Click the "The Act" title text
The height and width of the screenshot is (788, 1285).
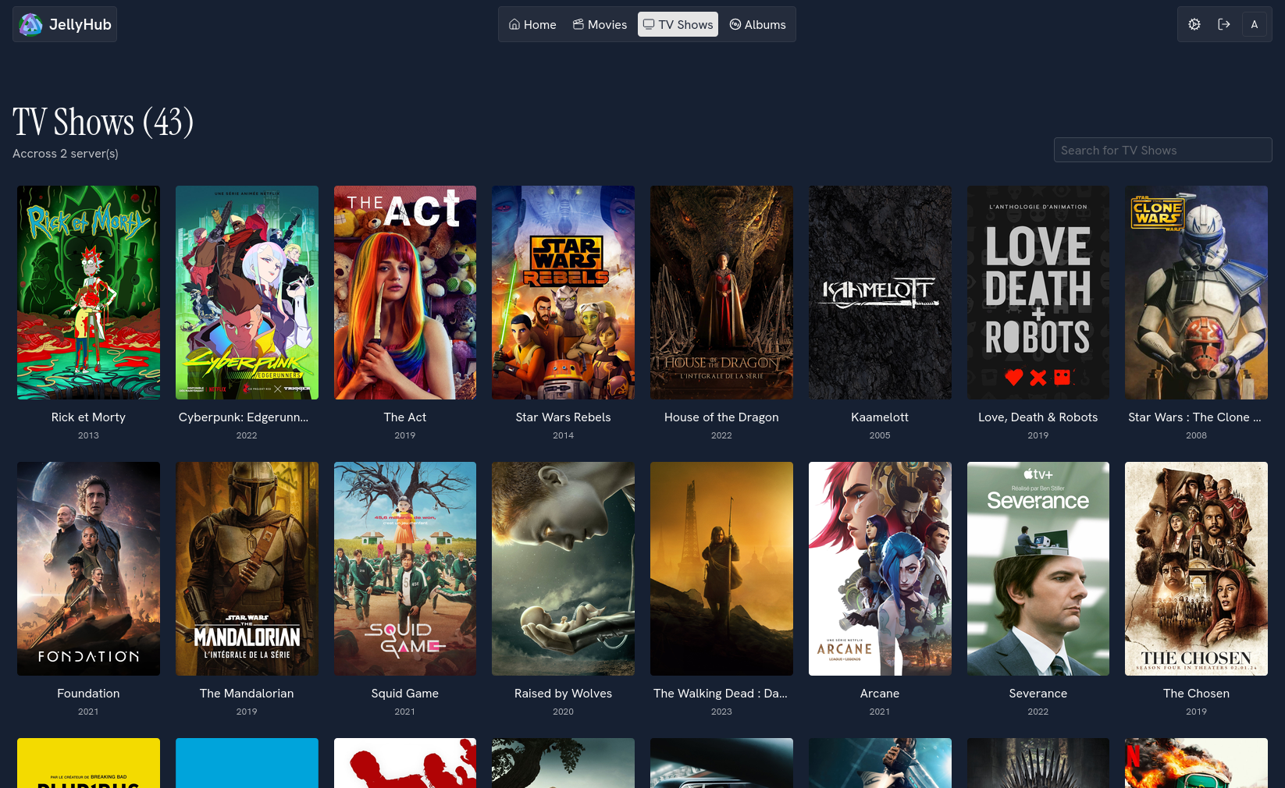click(x=405, y=417)
